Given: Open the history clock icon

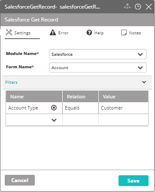Looking at the screenshot, I should (138, 6).
